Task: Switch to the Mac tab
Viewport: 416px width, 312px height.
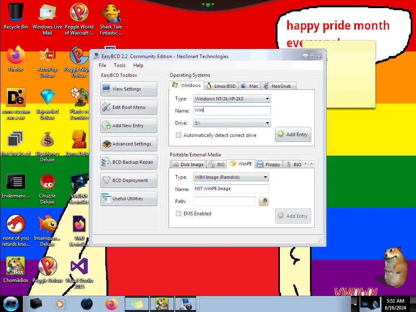Action: tap(250, 86)
